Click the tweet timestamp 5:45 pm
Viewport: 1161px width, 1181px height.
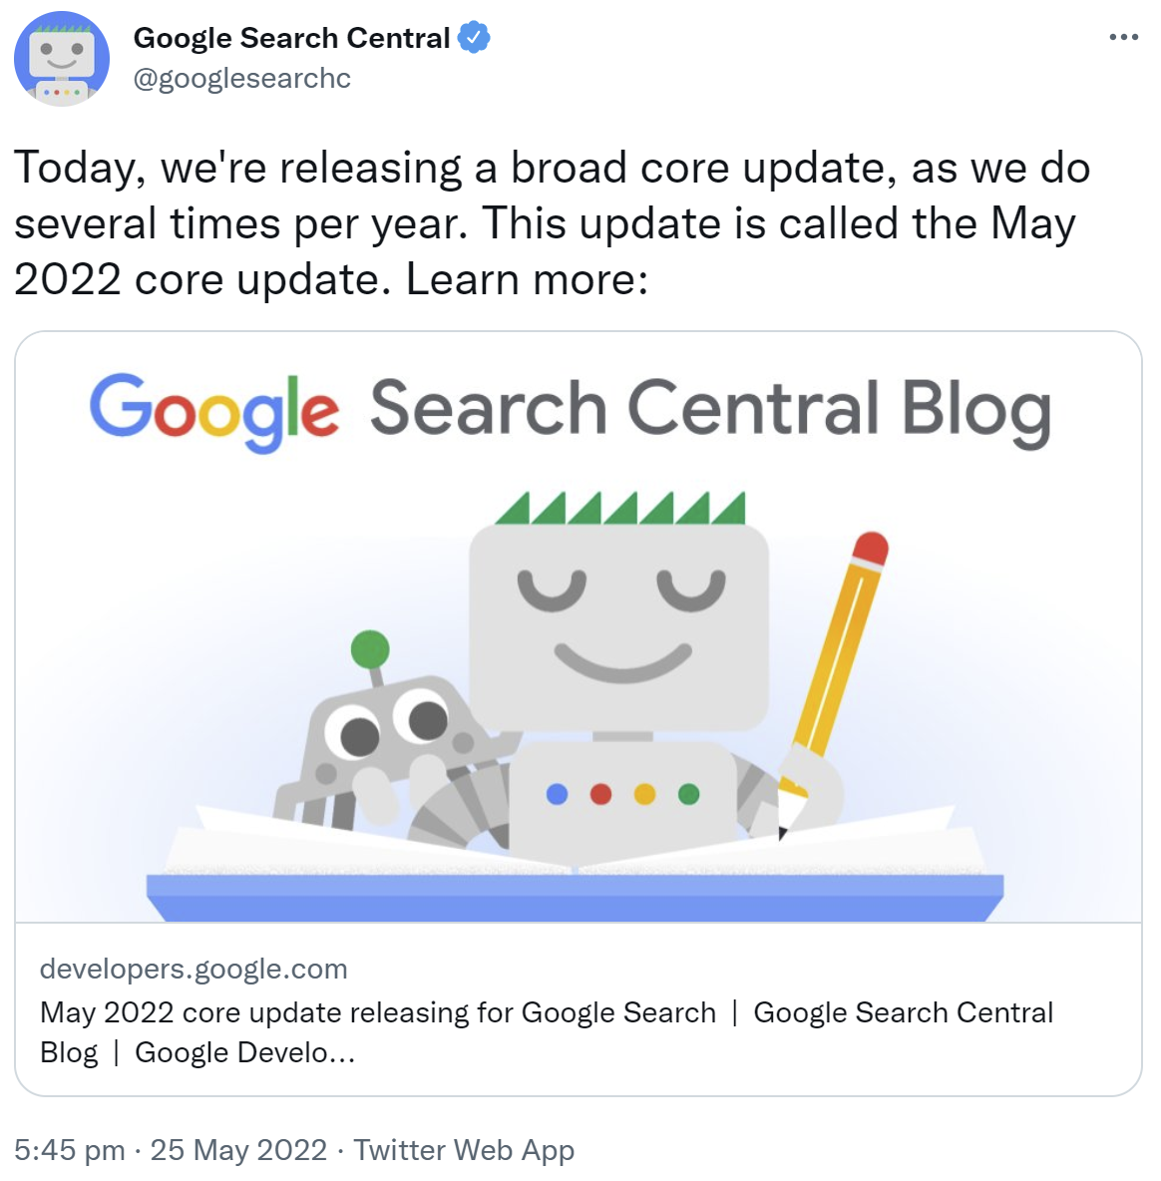click(68, 1150)
